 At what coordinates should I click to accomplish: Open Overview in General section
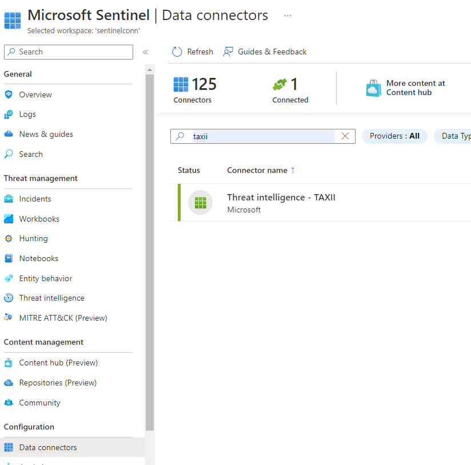click(35, 94)
